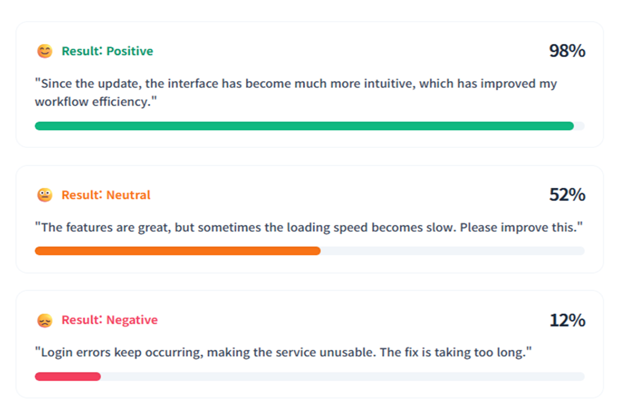Click the neutral face emoji icon
The width and height of the screenshot is (624, 411).
click(x=45, y=195)
